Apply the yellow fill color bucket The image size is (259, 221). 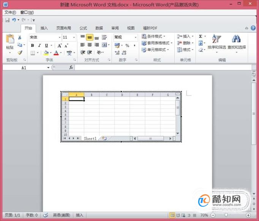click(x=46, y=53)
